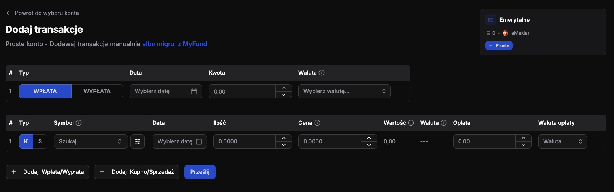The image size is (614, 192).
Task: Follow the 'albo migruj z MyFund' link
Action: pos(175,44)
